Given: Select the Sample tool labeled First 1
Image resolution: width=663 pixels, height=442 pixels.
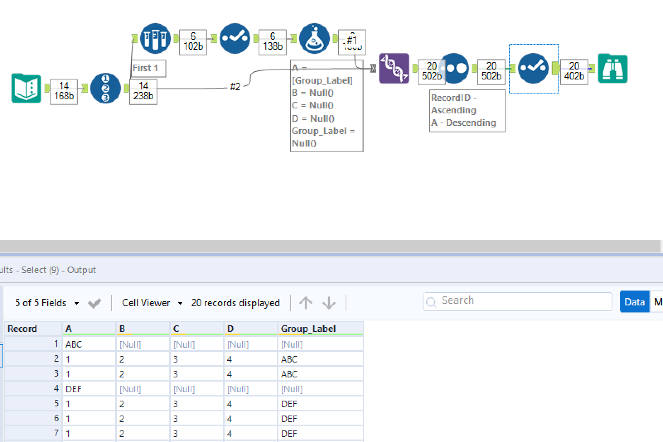Looking at the screenshot, I should coord(155,38).
